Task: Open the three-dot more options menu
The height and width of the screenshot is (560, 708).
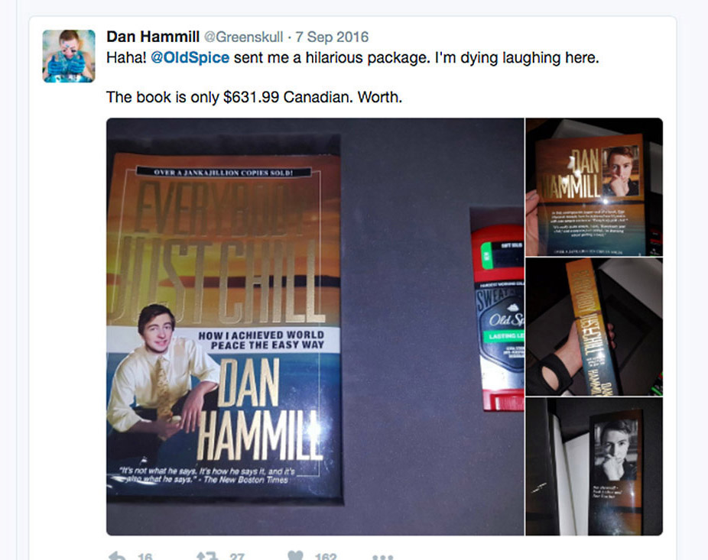Action: coord(382,558)
